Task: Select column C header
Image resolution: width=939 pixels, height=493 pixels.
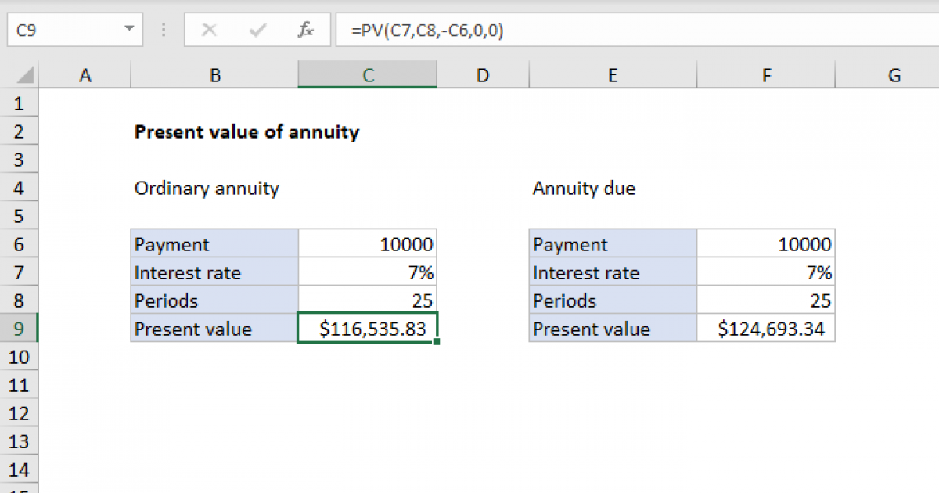Action: [367, 74]
